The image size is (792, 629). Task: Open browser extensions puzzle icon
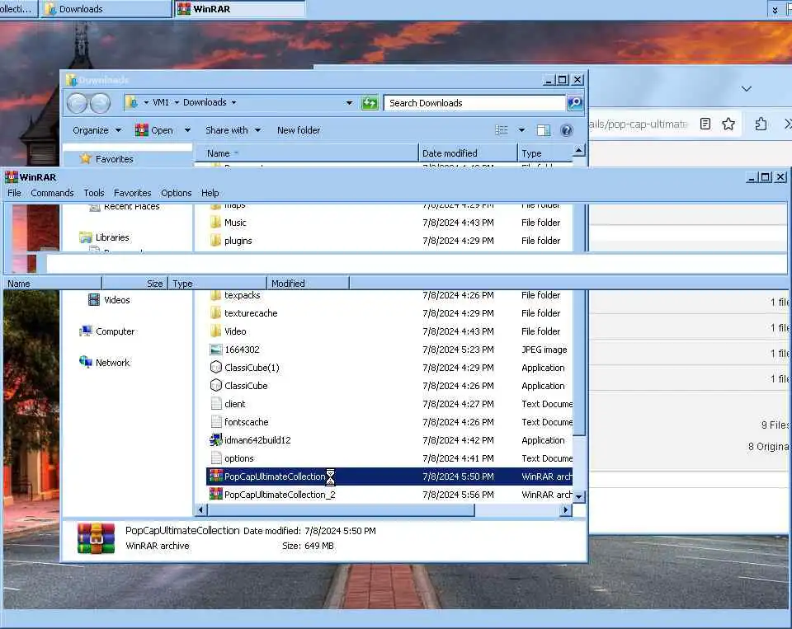pos(761,124)
